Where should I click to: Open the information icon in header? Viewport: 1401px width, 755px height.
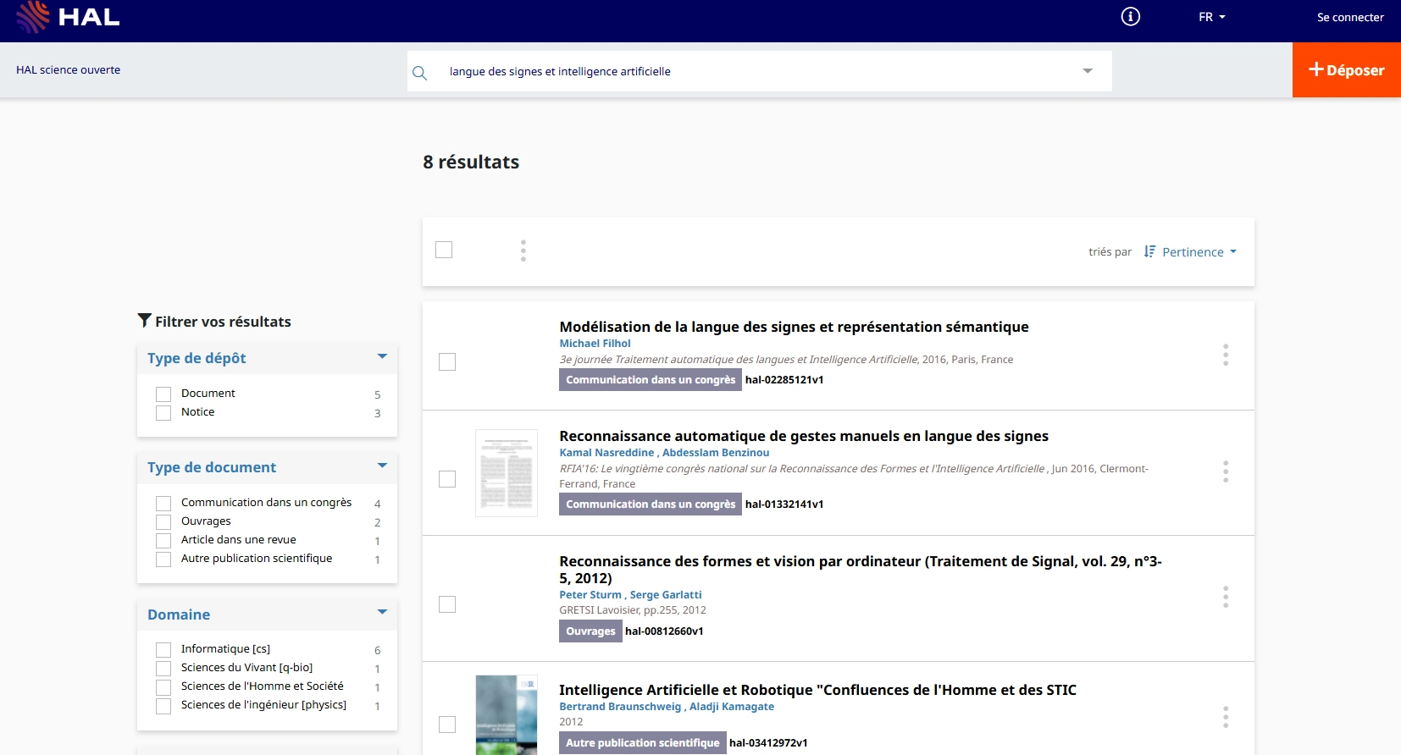coord(1130,17)
